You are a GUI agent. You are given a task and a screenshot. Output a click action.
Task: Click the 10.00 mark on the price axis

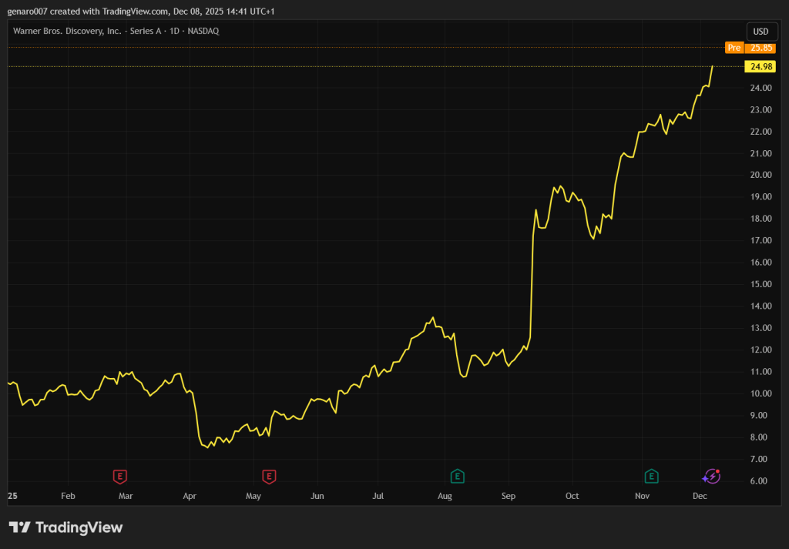(x=760, y=393)
